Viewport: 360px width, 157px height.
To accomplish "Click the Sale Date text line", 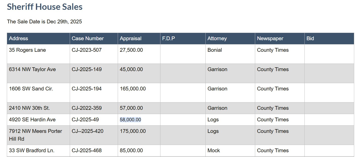I will click(x=44, y=22).
